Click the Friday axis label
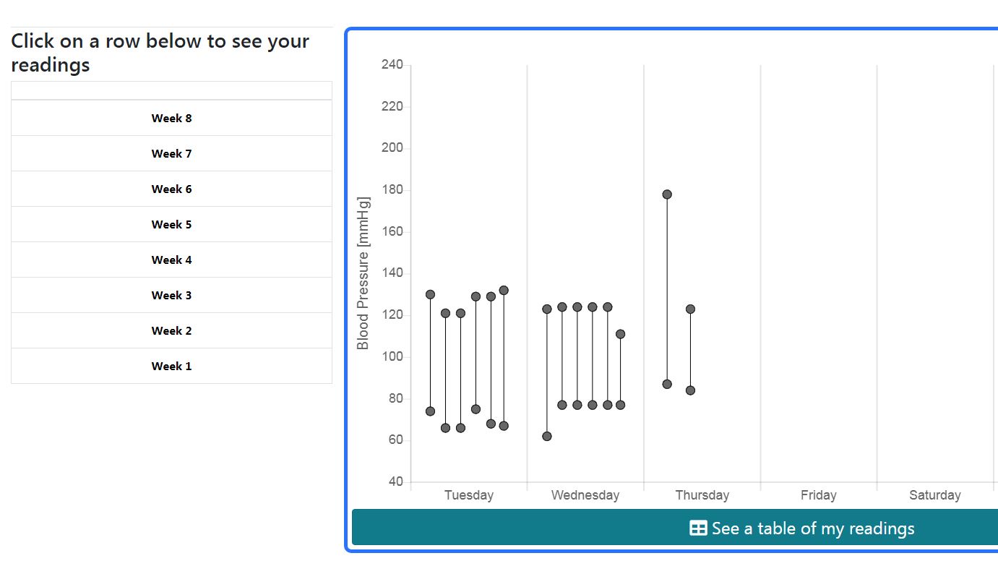 coord(818,495)
